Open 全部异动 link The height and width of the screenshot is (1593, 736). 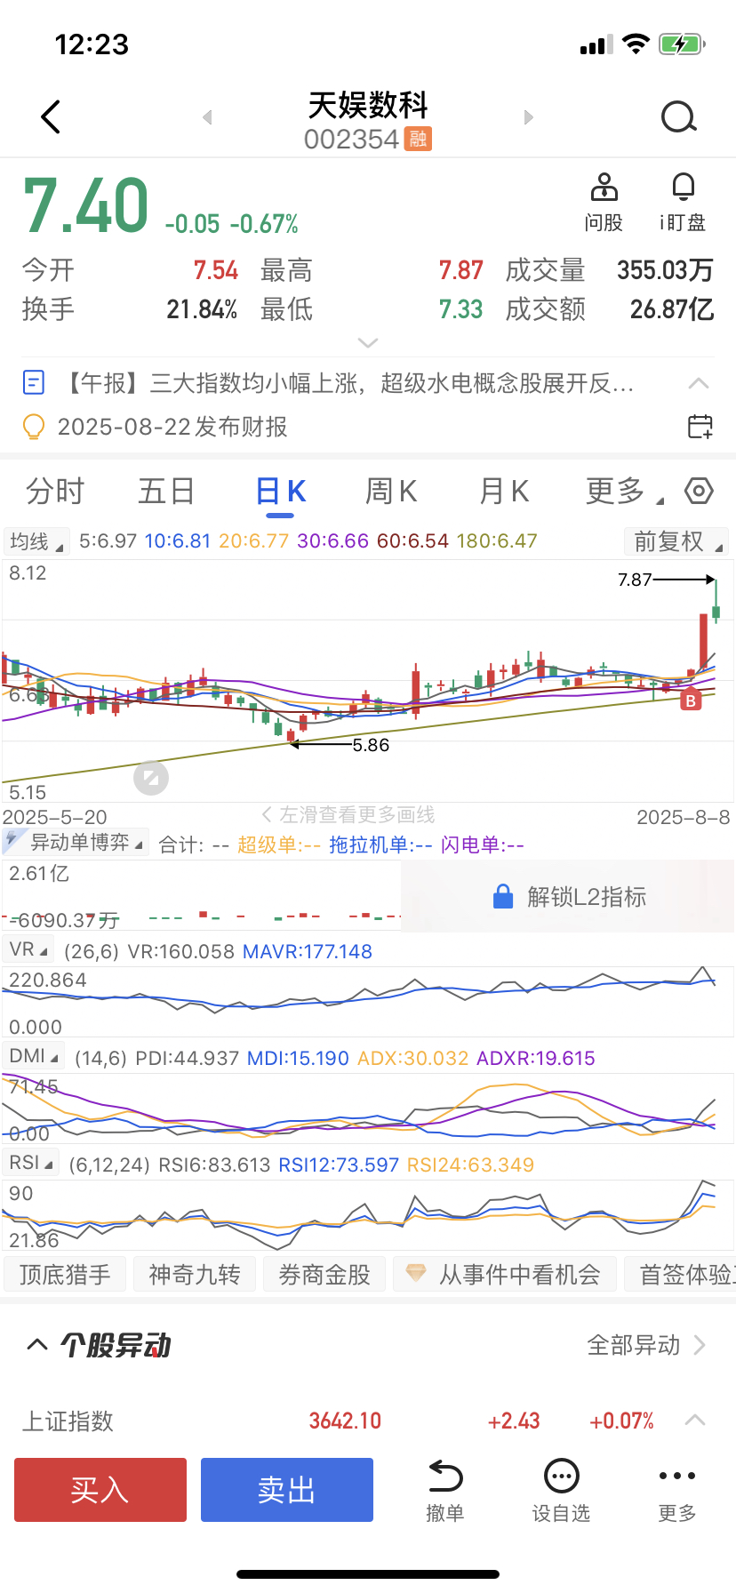646,1345
